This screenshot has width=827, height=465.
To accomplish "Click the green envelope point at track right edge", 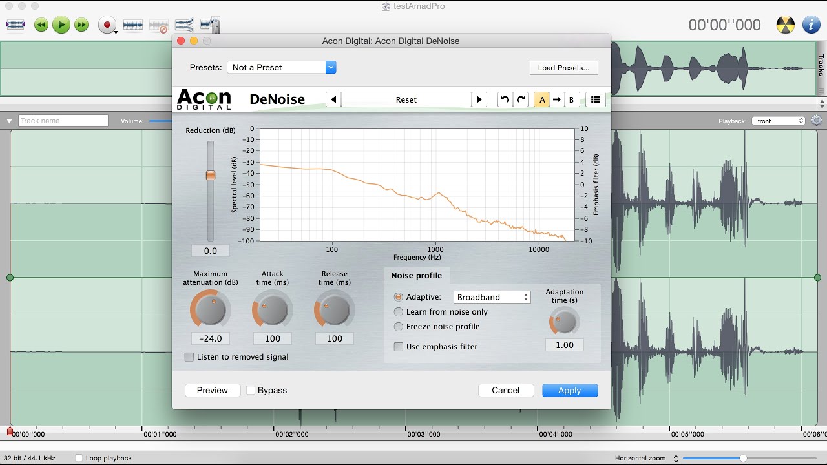I will (x=817, y=278).
